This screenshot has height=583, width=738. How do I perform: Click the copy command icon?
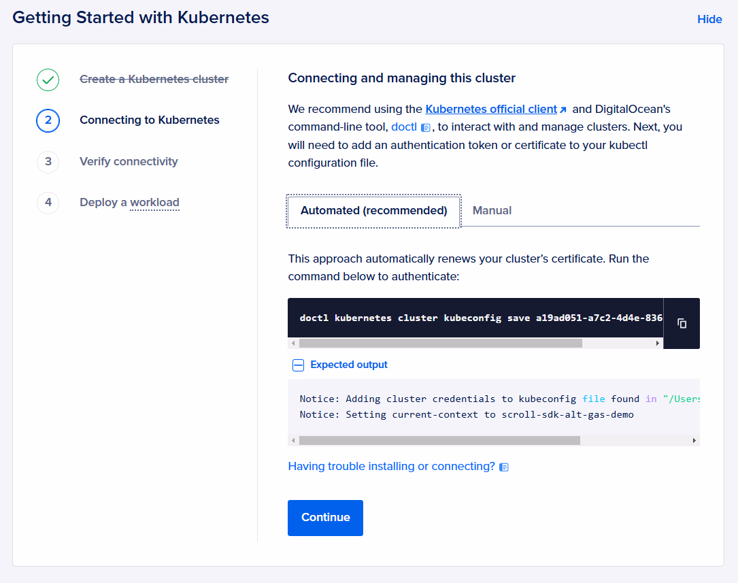click(x=682, y=324)
